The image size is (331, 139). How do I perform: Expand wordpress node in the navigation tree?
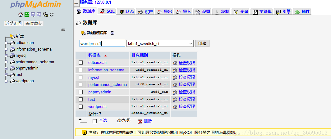tap(6, 81)
